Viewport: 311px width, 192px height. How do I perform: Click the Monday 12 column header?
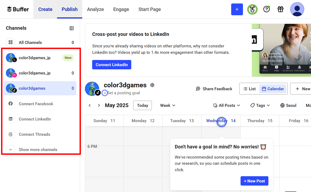143,121
